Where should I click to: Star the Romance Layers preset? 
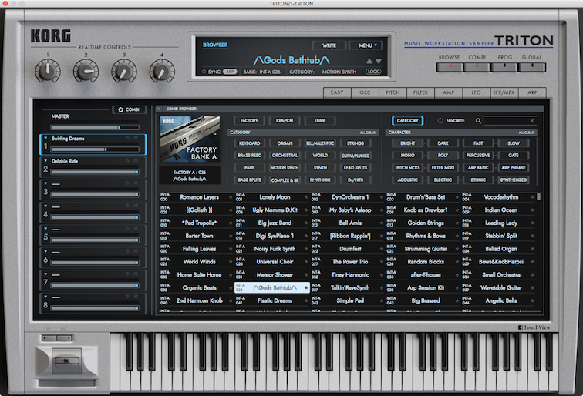tap(231, 197)
